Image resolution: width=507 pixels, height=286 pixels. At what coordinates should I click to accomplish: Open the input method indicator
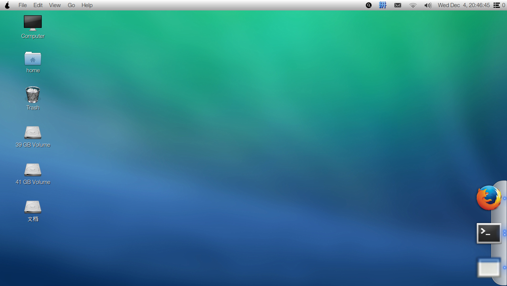[383, 5]
